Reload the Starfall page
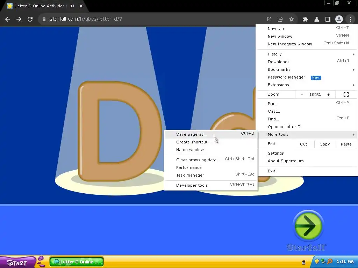The width and height of the screenshot is (358, 268). coord(30,19)
